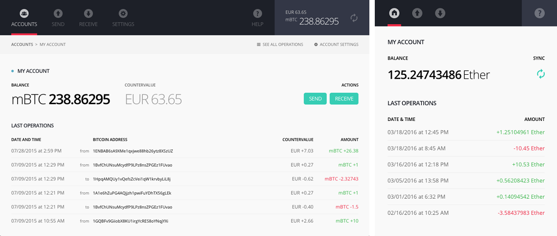
Task: Click address 1ENBAB6sA9XMe1qxjwe88hb26ytz8XSzUZ
Action: [133, 151]
